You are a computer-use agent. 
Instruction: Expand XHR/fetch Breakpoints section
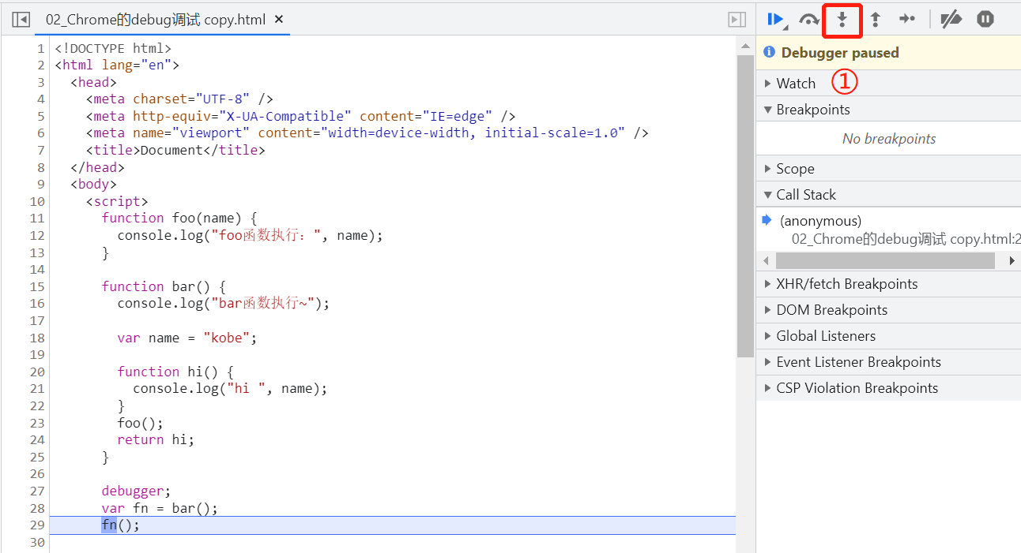coord(846,284)
